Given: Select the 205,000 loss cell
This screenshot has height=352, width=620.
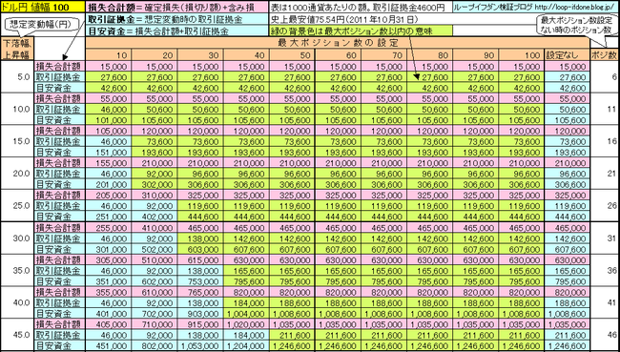Looking at the screenshot, I should (x=109, y=195).
